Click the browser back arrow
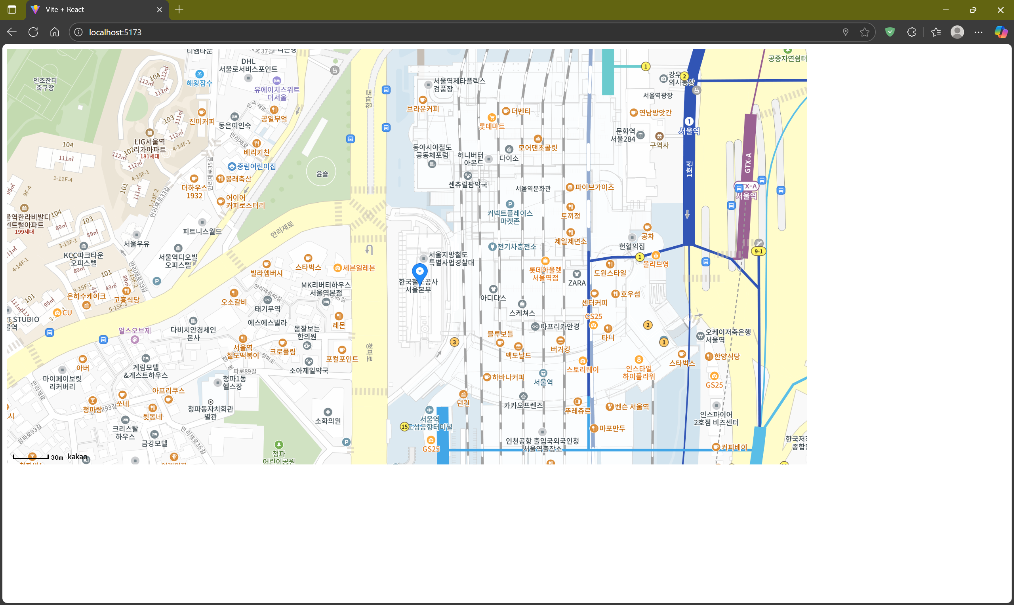 (12, 32)
